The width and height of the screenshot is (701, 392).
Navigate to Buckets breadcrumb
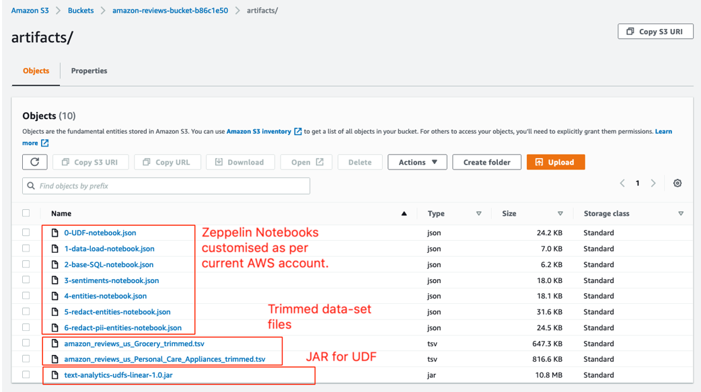coord(81,10)
